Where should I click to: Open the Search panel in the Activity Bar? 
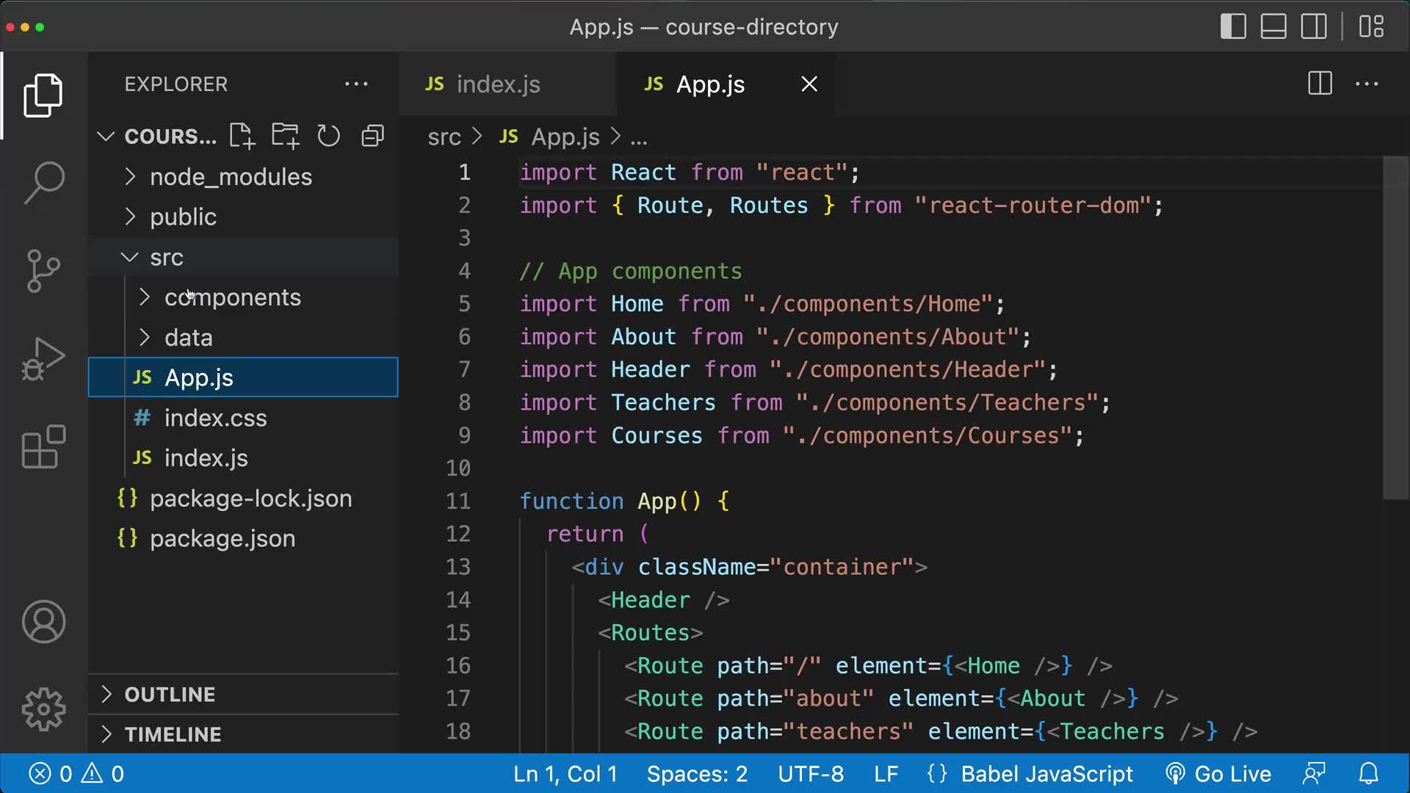pyautogui.click(x=44, y=181)
